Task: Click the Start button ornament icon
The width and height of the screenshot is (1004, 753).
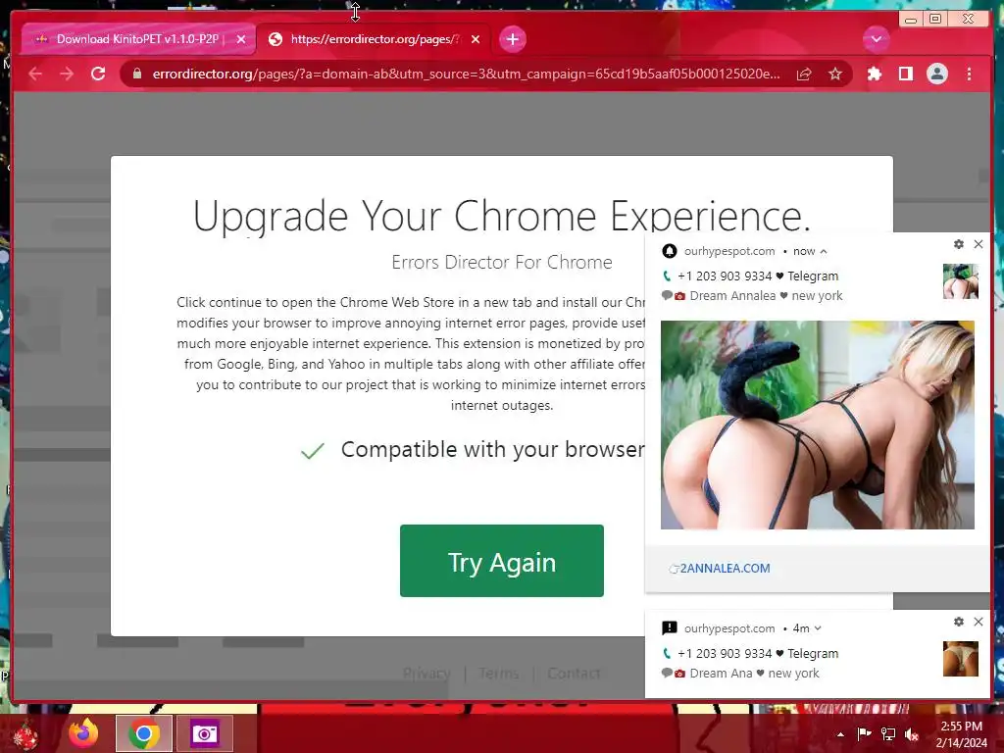Action: [25, 733]
